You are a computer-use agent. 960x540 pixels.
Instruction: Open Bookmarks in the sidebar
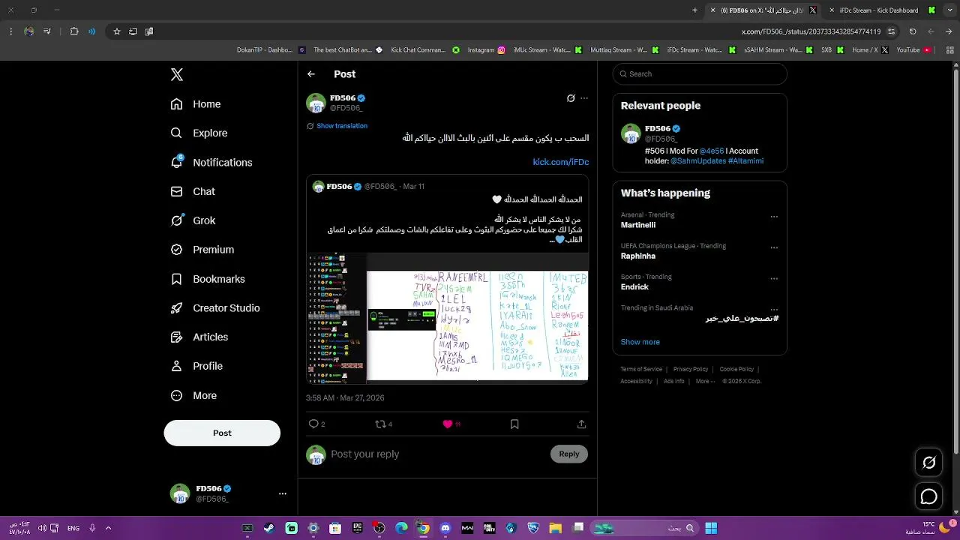tap(208, 279)
